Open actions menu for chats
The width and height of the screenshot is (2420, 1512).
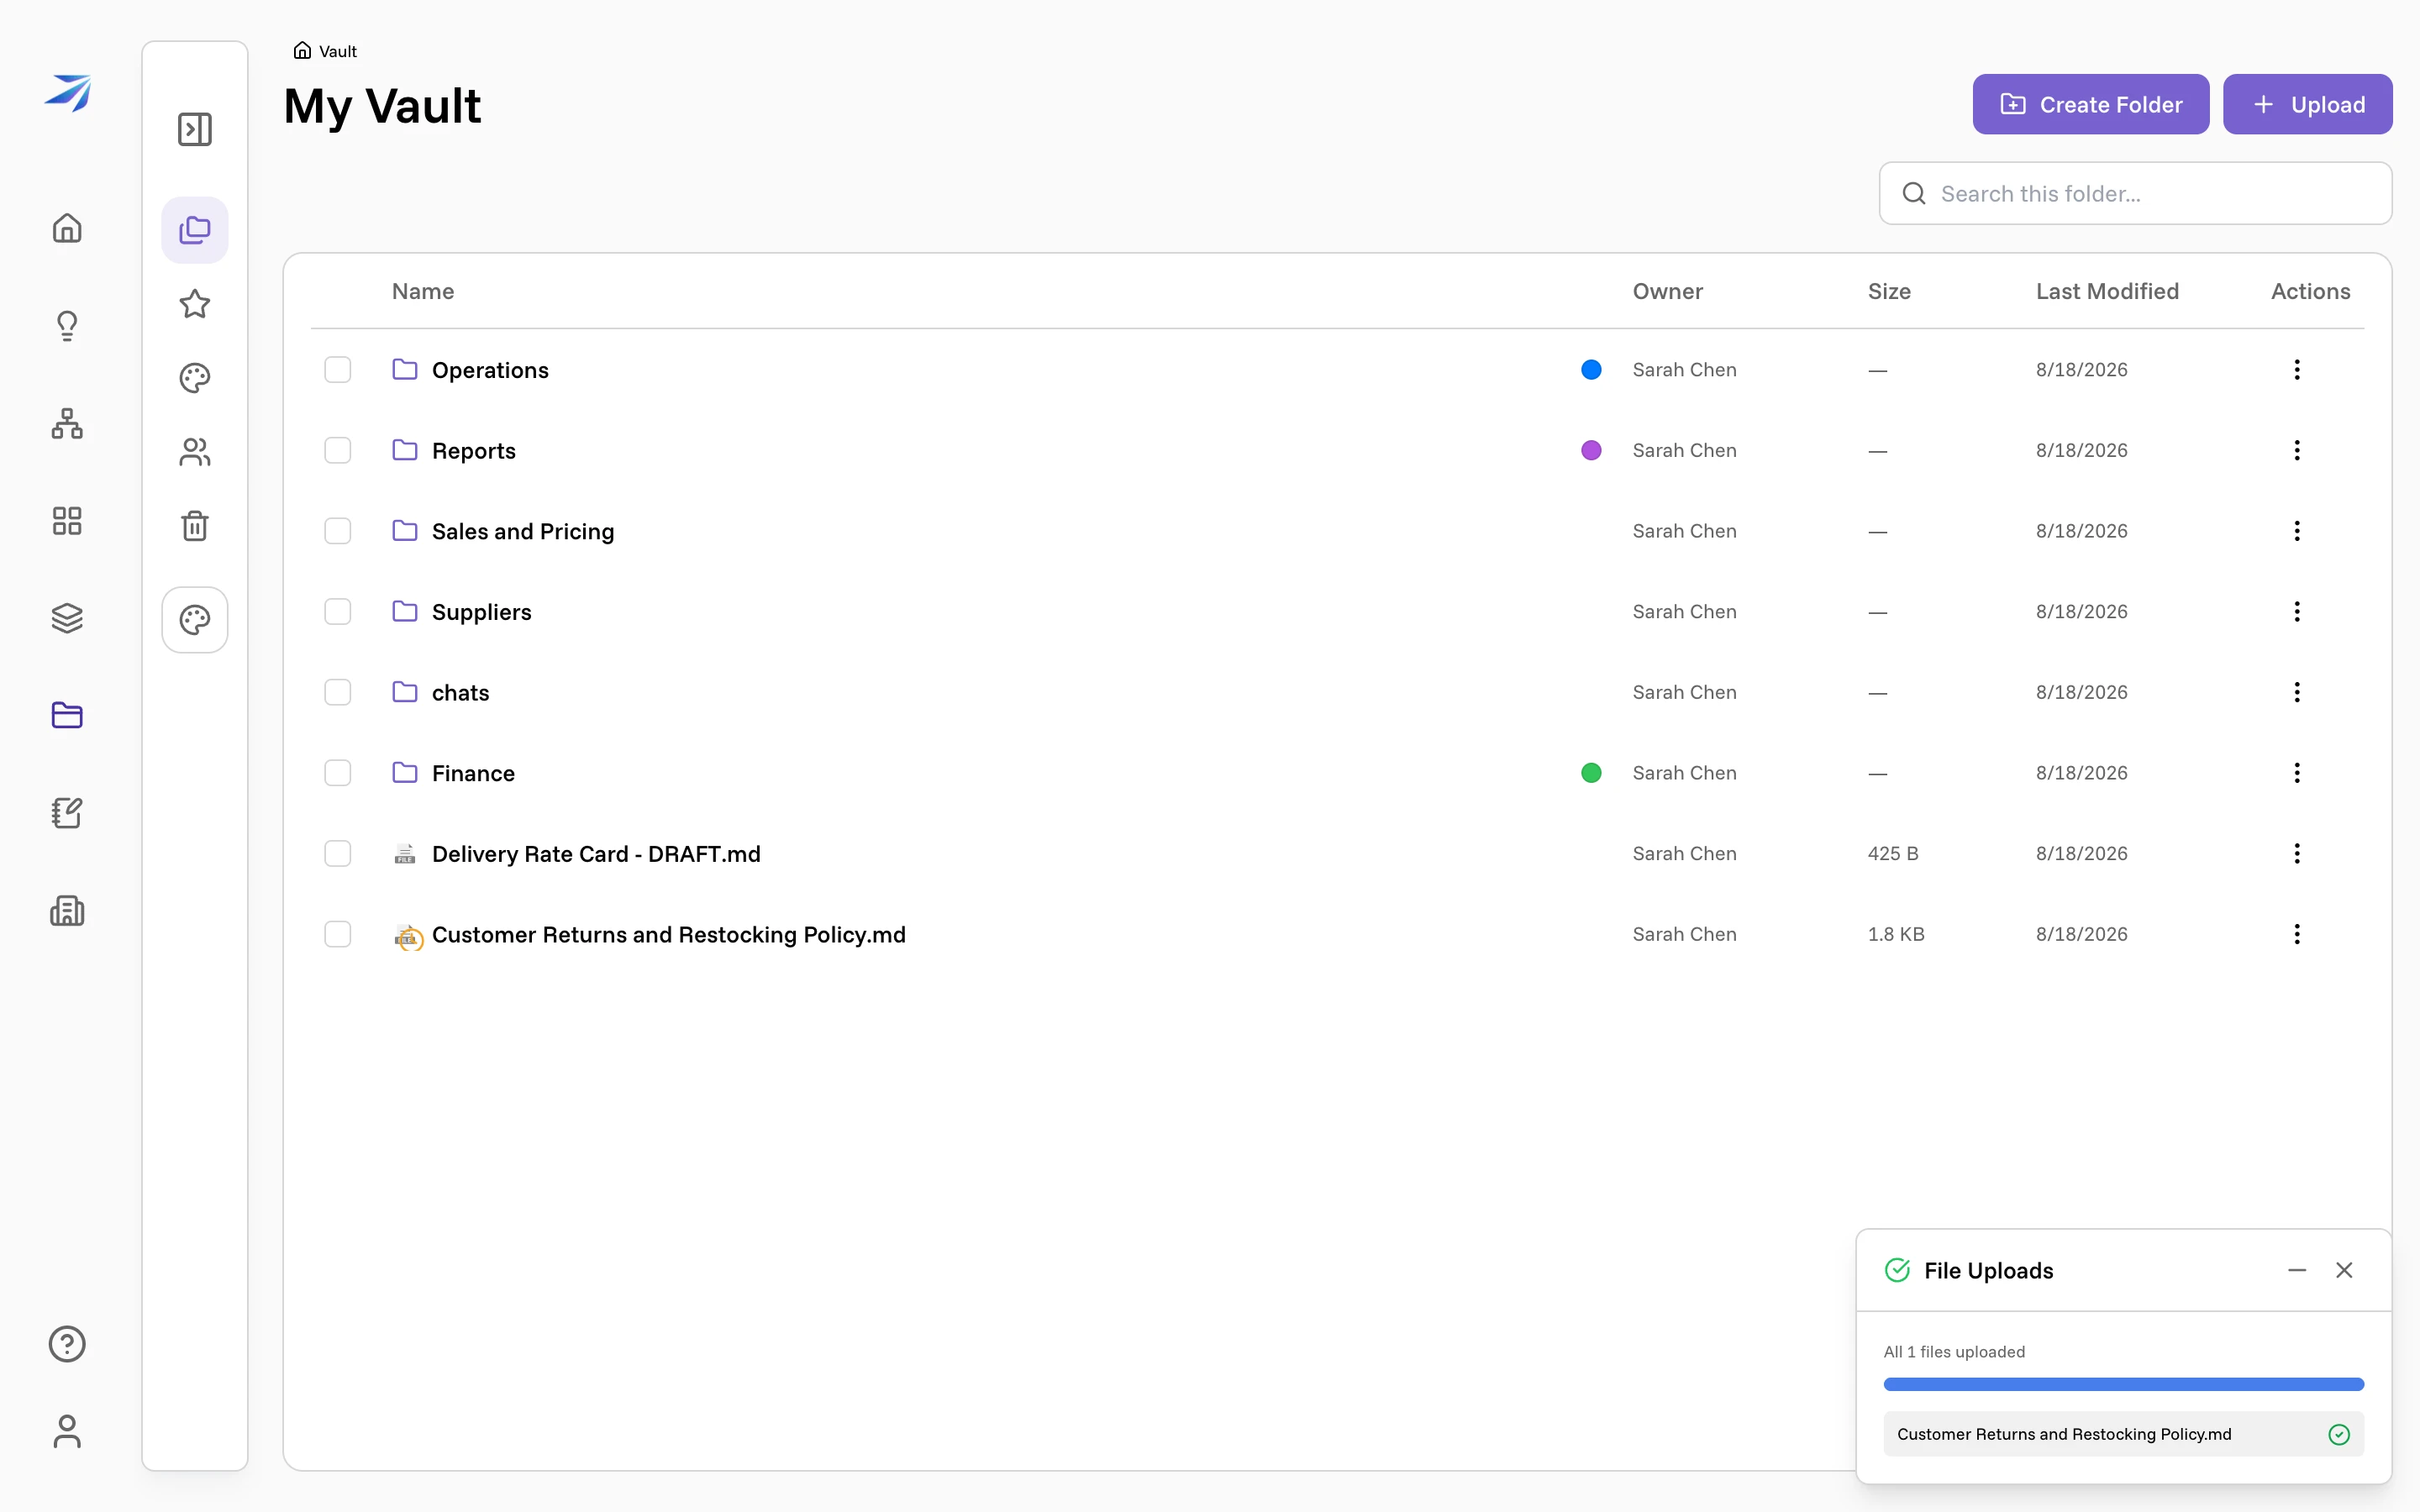pyautogui.click(x=2297, y=692)
